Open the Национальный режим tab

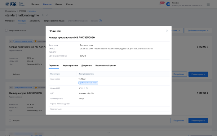[x=106, y=66]
